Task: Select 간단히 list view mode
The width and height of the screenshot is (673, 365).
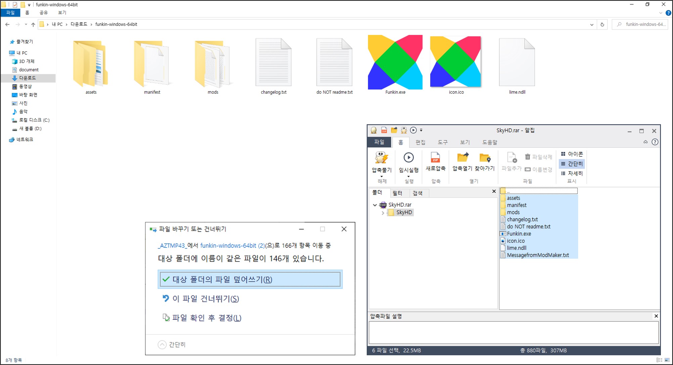Action: point(572,164)
